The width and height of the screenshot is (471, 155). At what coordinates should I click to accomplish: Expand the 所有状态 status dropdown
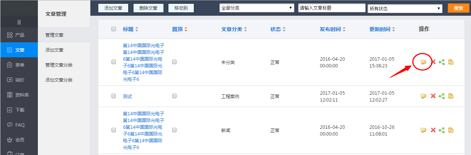click(405, 9)
